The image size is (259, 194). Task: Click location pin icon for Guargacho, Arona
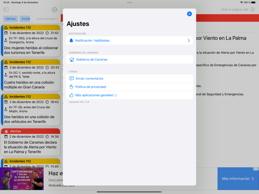pyautogui.click(x=6, y=40)
